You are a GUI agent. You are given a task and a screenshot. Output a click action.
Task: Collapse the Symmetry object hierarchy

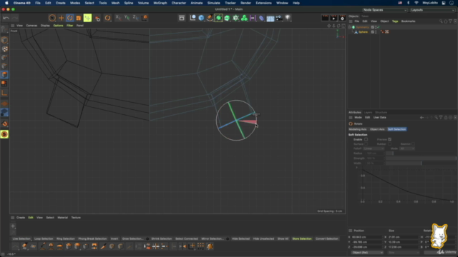point(350,27)
